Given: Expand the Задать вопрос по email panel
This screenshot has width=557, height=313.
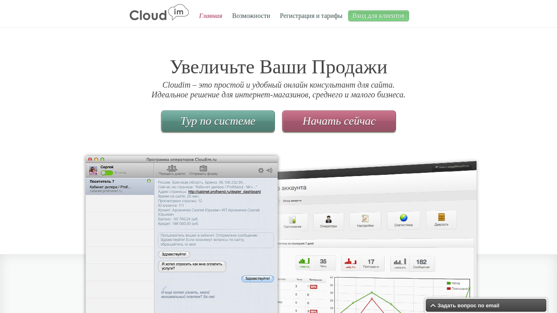Looking at the screenshot, I should pyautogui.click(x=486, y=305).
